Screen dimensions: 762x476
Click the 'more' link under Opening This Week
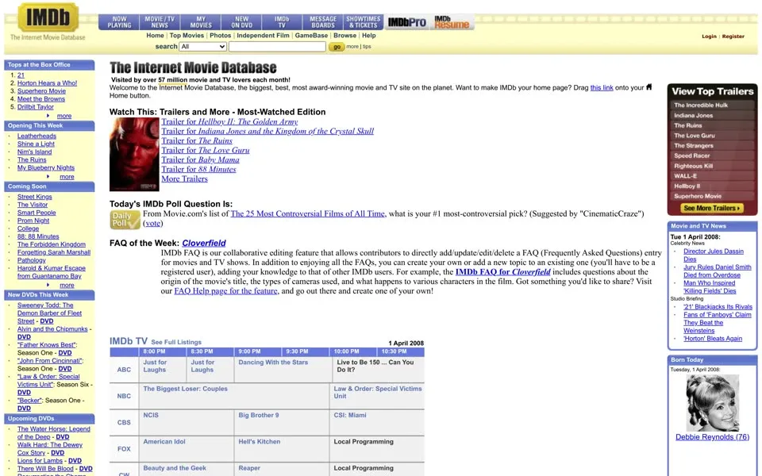67,177
